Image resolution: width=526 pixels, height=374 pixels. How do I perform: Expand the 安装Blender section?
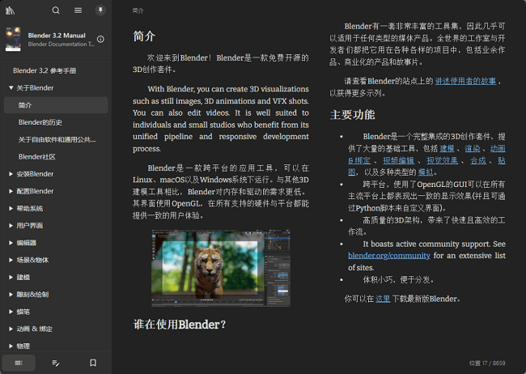(11, 174)
